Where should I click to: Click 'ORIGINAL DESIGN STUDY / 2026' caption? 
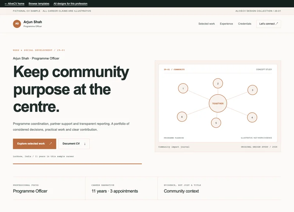click(259, 147)
